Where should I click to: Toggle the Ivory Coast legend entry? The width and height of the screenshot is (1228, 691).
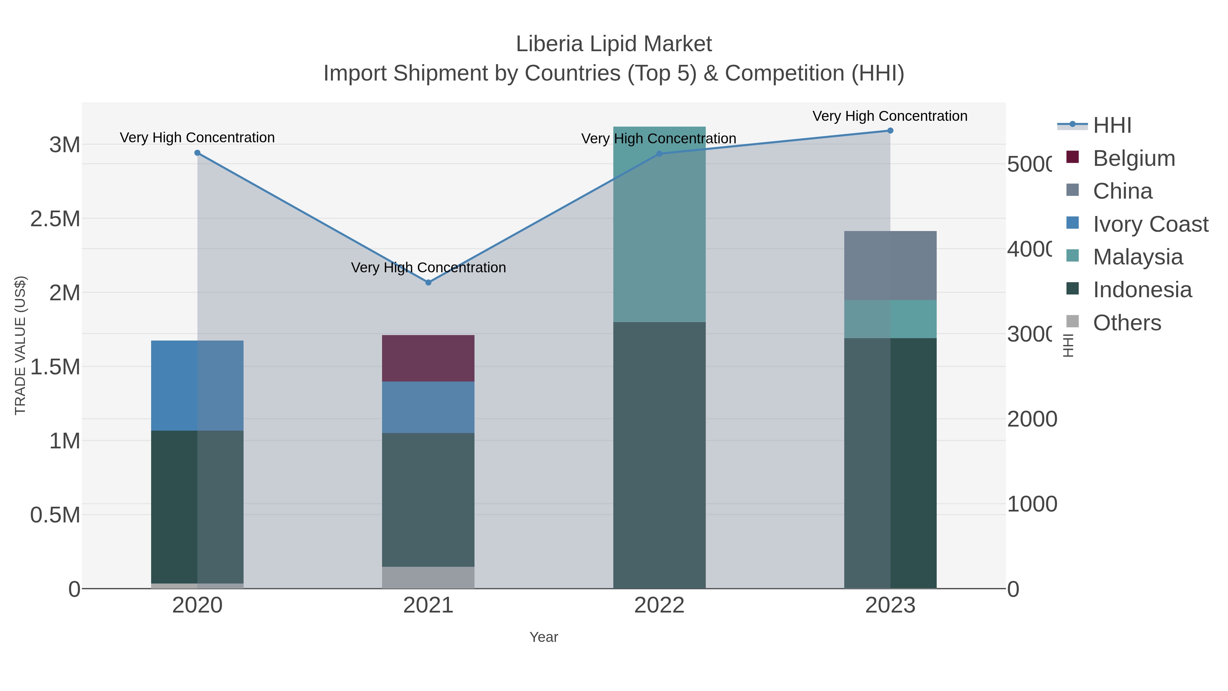pyautogui.click(x=1137, y=224)
